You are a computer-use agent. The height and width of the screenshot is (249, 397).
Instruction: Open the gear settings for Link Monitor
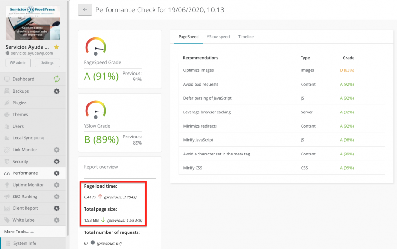coord(57,150)
